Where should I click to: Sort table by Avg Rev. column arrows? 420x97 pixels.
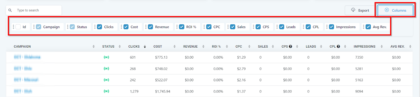click(410, 47)
